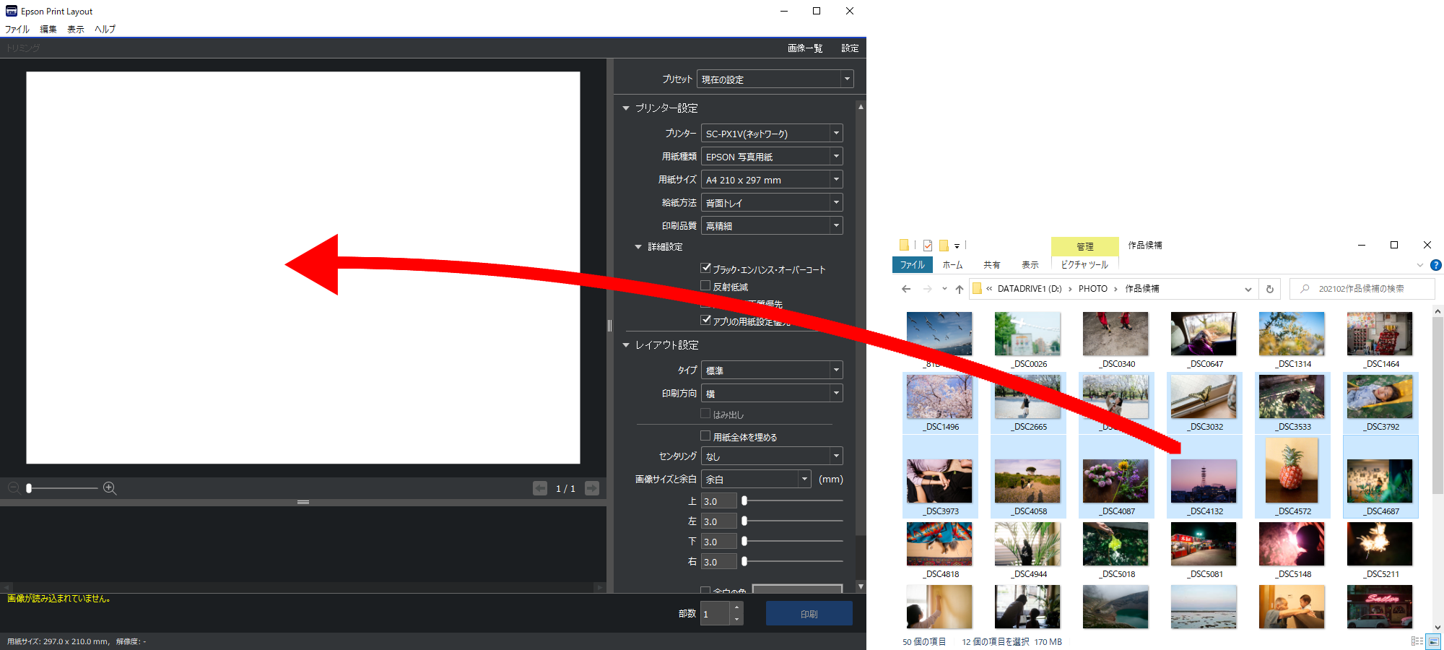The height and width of the screenshot is (650, 1444).
Task: Go to next page arrow in preview
Action: pos(592,488)
